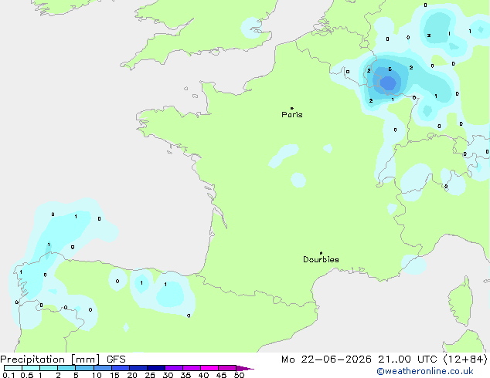The height and width of the screenshot is (378, 490).
Task: Click the 10–15 mm legend swatch
Action: tap(102, 368)
